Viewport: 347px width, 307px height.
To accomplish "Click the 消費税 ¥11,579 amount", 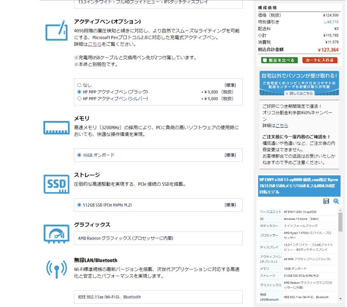I will (x=332, y=42).
